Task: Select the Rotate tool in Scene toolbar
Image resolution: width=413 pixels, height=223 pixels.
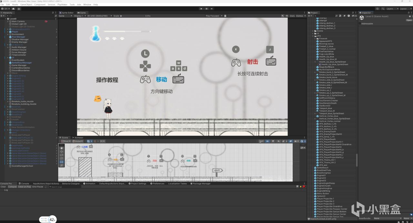Action: [x=62, y=155]
